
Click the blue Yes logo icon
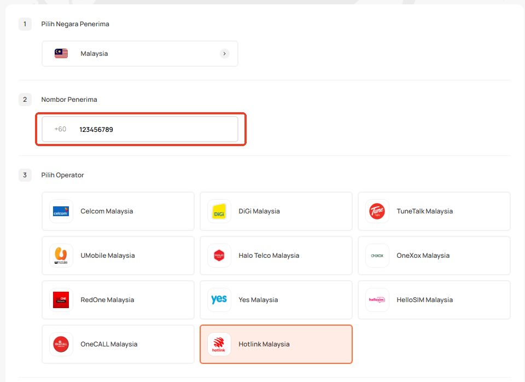pos(219,300)
